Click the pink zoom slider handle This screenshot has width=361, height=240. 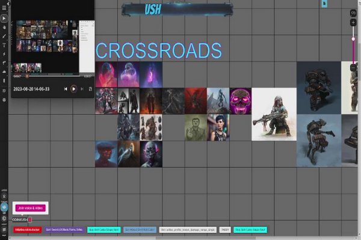click(x=353, y=39)
